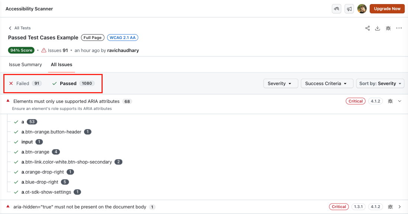
Task: Select the 'input' row
Action: click(x=28, y=142)
